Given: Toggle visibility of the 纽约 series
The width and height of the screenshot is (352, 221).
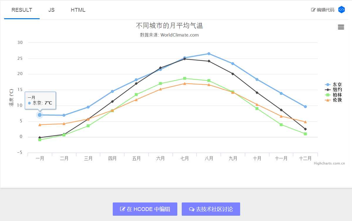Looking at the screenshot, I should (337, 90).
